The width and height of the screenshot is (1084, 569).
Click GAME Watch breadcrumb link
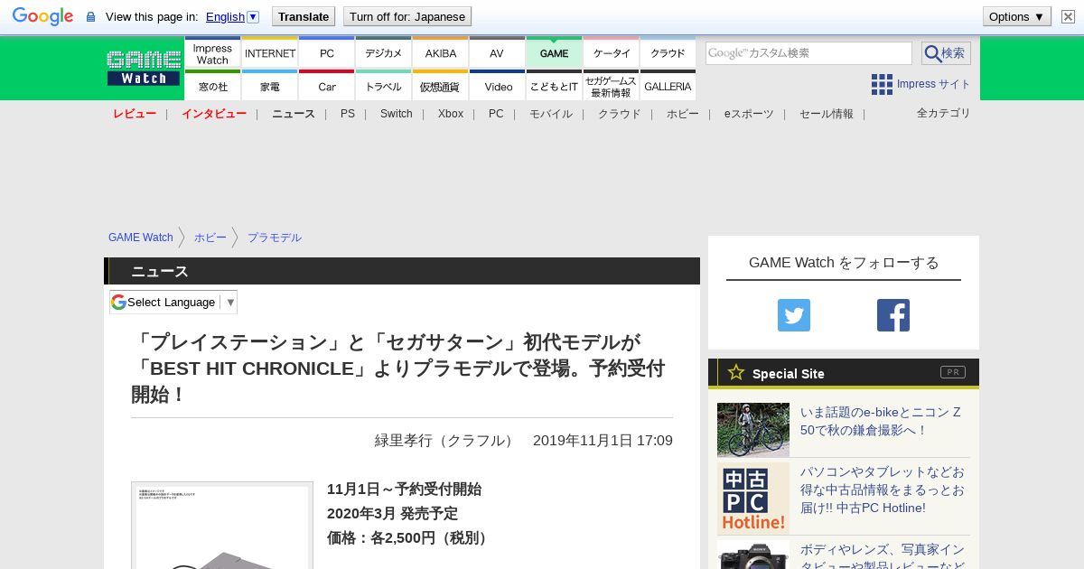pos(141,238)
